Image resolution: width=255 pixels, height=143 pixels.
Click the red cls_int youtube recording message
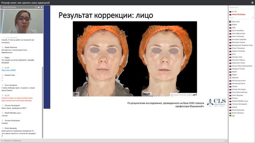point(17,99)
